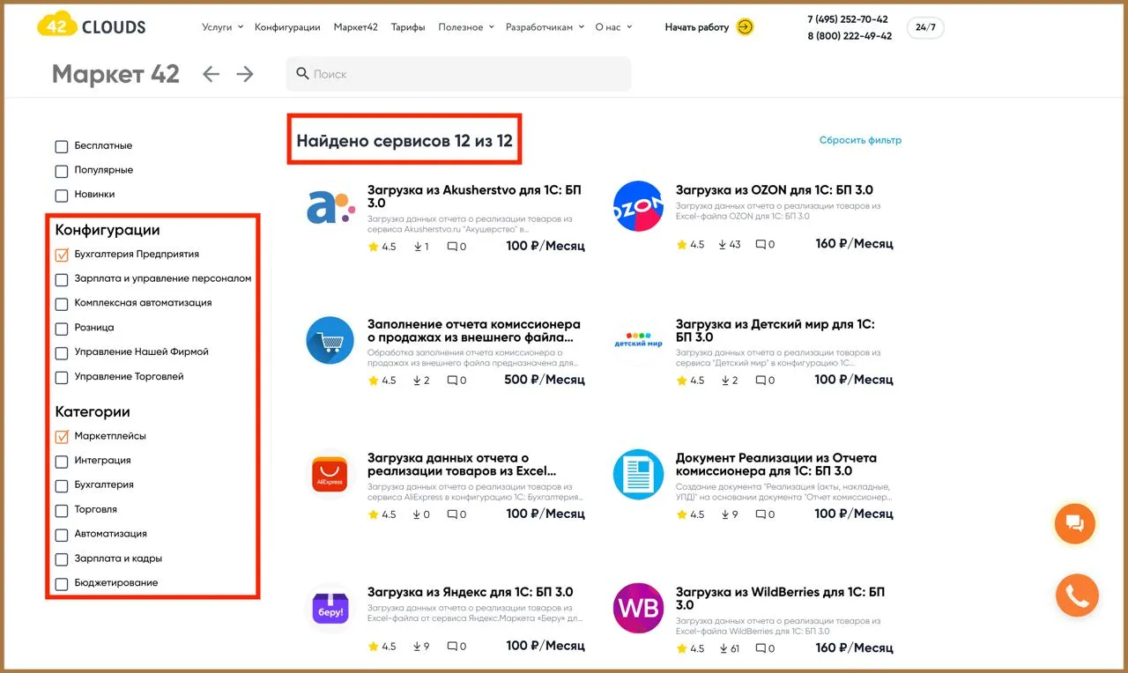
Task: Expand the Полезное dropdown menu
Action: [466, 27]
